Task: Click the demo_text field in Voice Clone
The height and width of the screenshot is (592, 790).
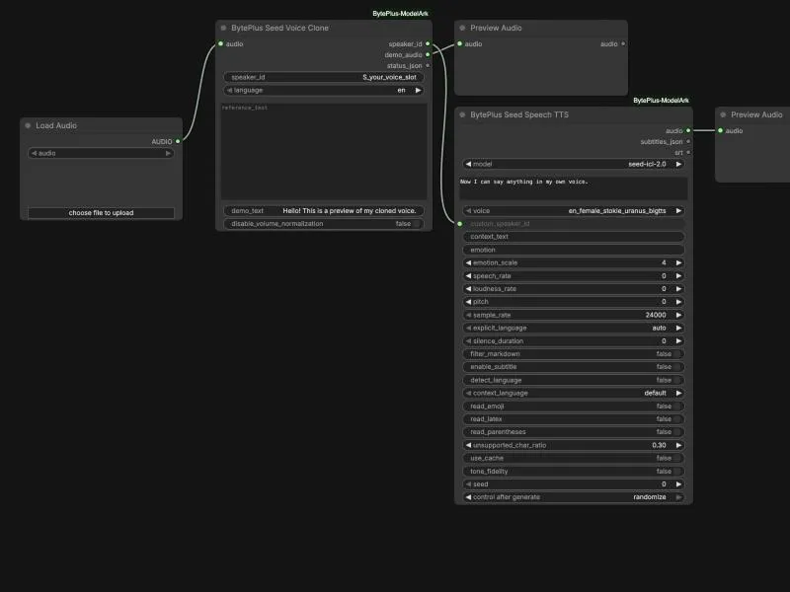Action: [x=324, y=211]
